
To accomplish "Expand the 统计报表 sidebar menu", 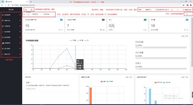I will 11,49.
